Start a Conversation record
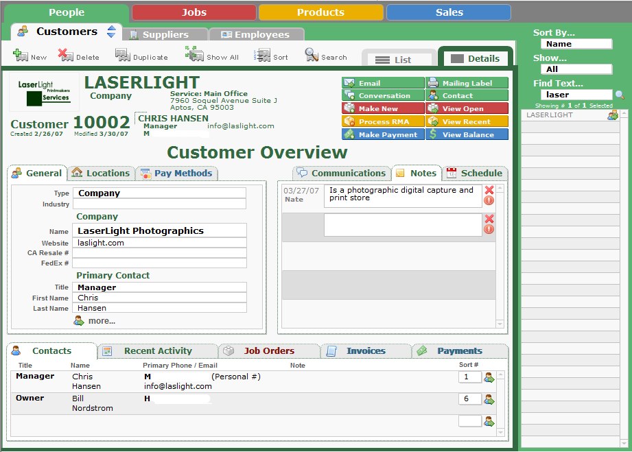This screenshot has height=452, width=632. click(x=383, y=95)
